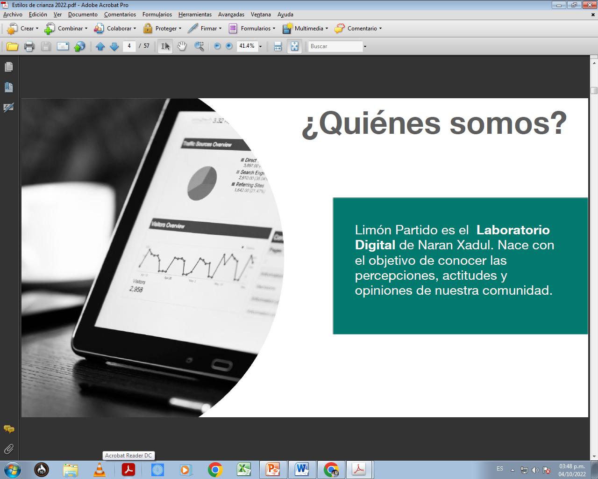
Task: Click the vertical scrollbar down arrow
Action: 594,457
